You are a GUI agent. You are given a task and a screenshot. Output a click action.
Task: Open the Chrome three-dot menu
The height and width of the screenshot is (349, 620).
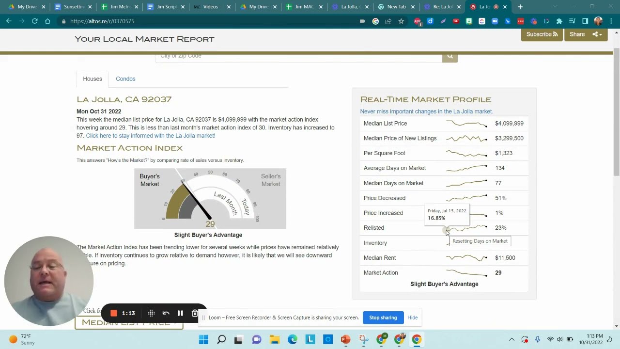[612, 21]
